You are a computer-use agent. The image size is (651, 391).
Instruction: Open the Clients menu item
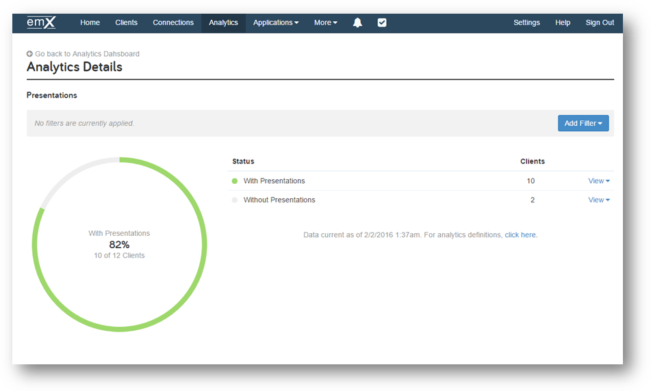[126, 23]
